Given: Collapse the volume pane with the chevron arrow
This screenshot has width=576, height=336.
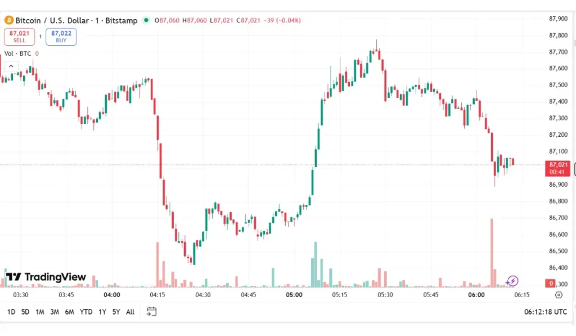Looking at the screenshot, I should tap(11, 65).
